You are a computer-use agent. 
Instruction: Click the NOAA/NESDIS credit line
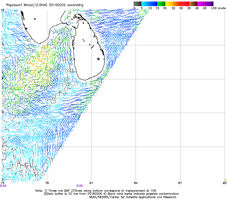133,197
